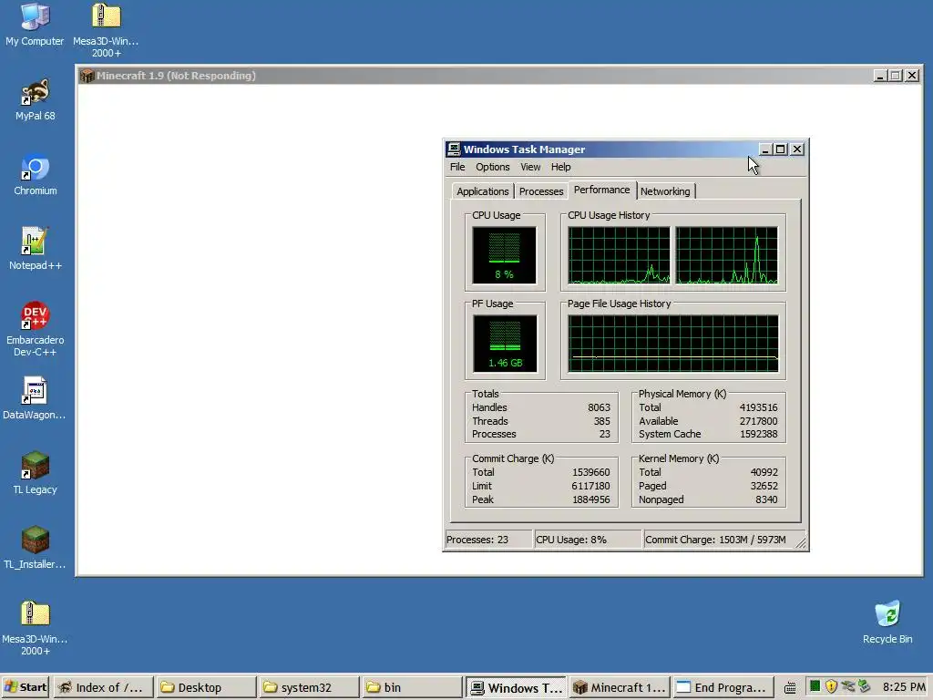Select the Recycle Bin desktop icon

(887, 622)
